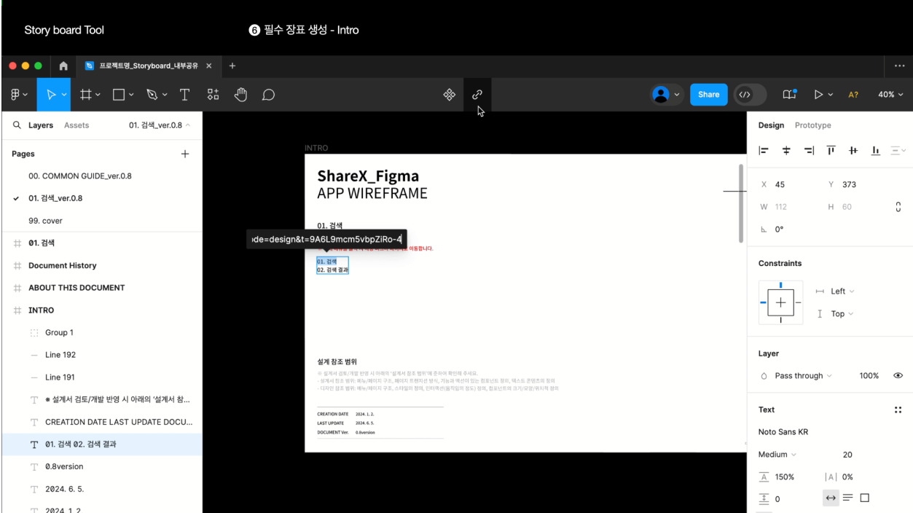The height and width of the screenshot is (513, 913).
Task: Click the Share button
Action: 708,95
